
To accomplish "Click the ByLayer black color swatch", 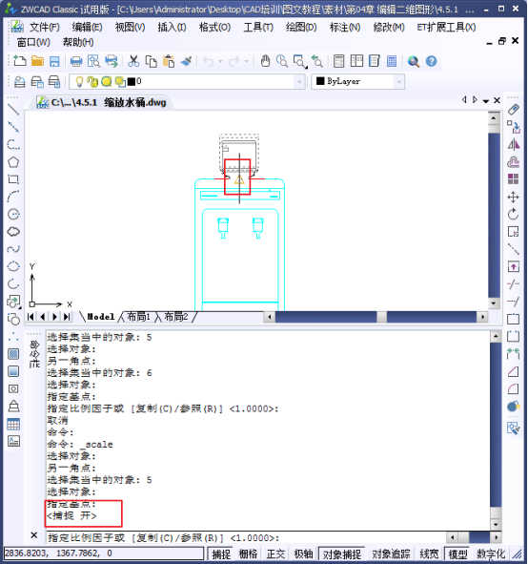I will (320, 81).
